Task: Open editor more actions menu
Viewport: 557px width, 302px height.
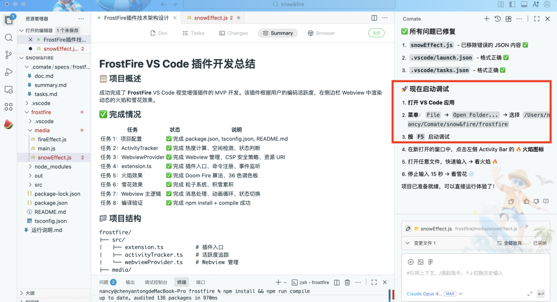Action: (385, 18)
